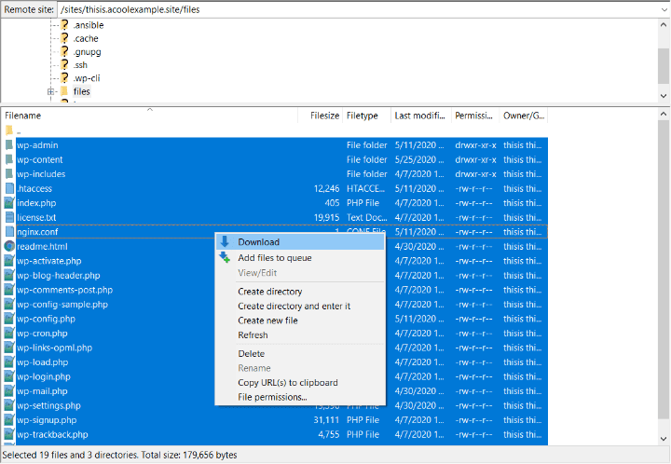This screenshot has height=464, width=671.
Task: Expand the files folder tree node
Action: click(51, 91)
